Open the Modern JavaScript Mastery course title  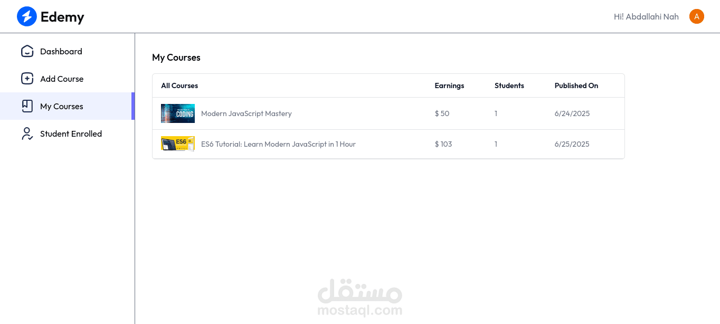[246, 113]
